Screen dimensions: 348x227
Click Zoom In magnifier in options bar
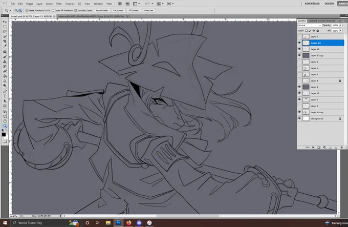16,10
